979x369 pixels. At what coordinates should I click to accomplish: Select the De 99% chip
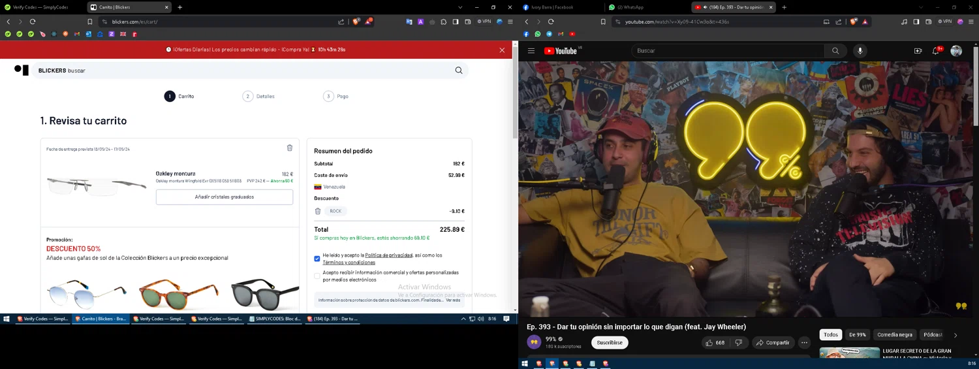[x=857, y=334]
